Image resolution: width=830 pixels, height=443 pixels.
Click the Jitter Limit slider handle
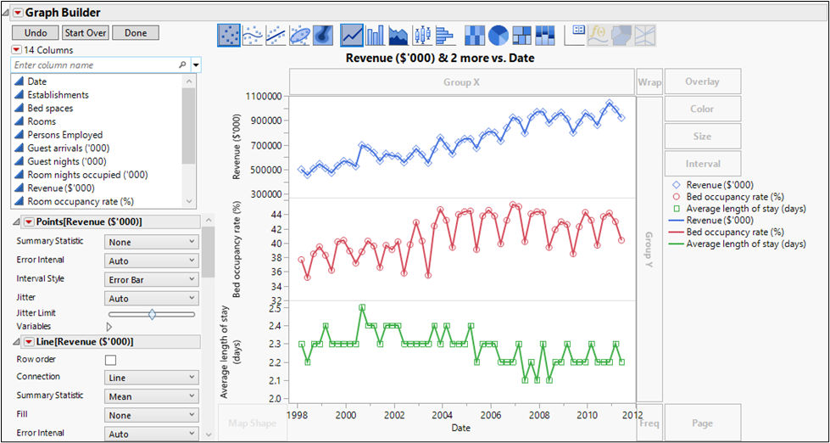tap(152, 314)
